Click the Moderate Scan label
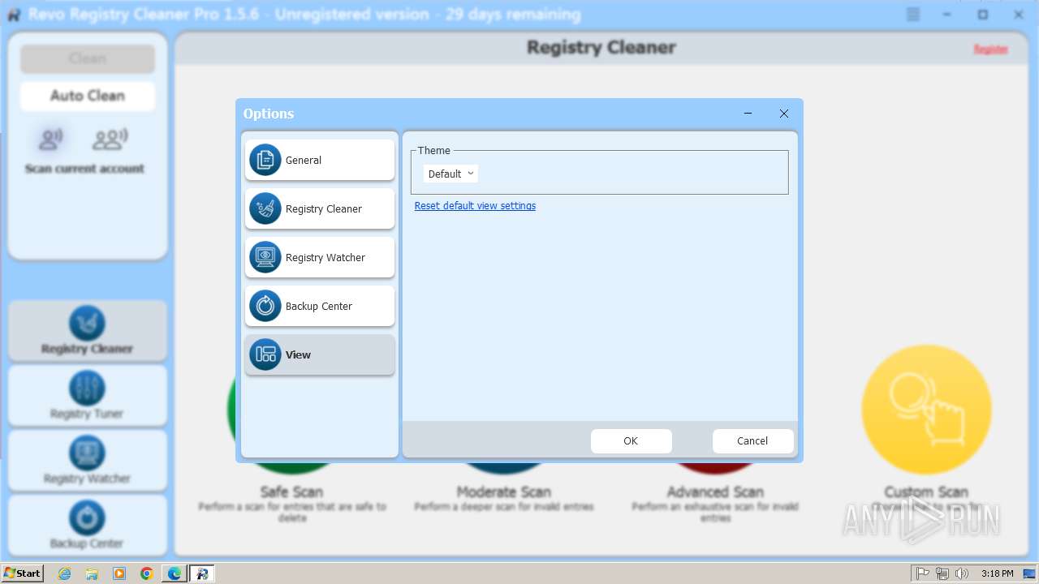This screenshot has height=584, width=1039. 503,492
